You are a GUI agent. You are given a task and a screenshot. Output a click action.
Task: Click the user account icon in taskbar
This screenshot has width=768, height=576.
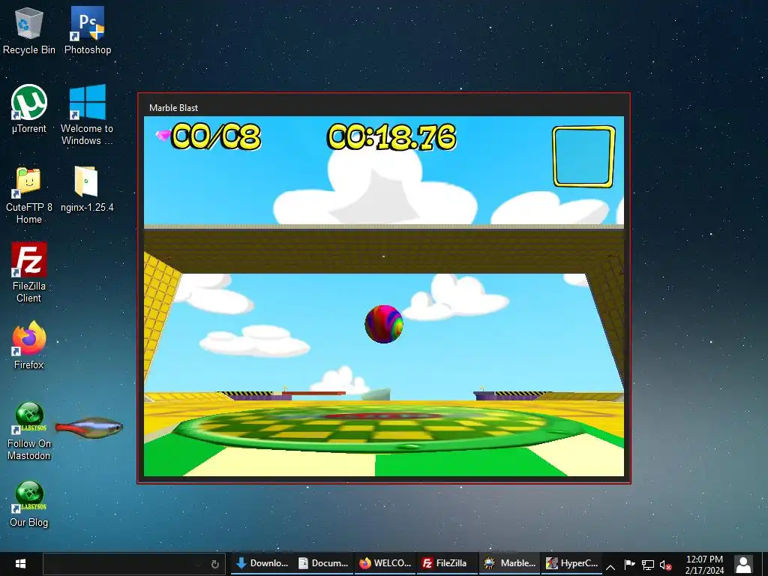click(x=743, y=564)
